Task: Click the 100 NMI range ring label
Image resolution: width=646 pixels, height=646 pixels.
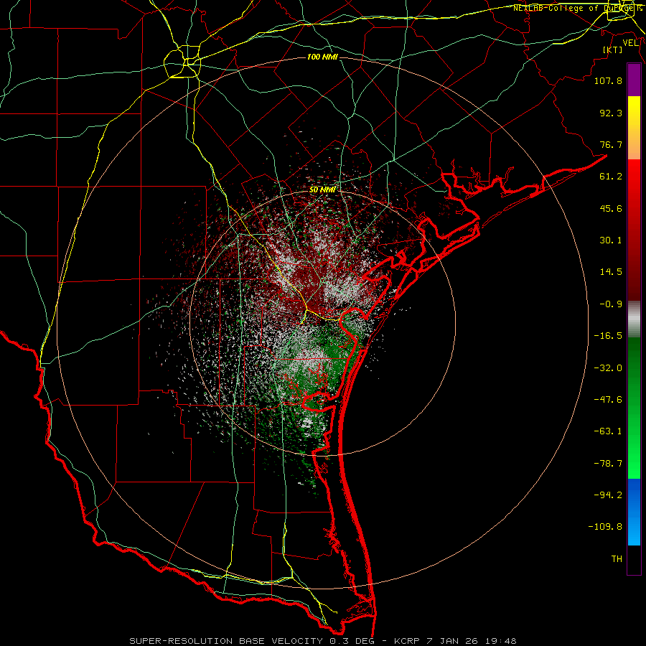Action: click(322, 57)
